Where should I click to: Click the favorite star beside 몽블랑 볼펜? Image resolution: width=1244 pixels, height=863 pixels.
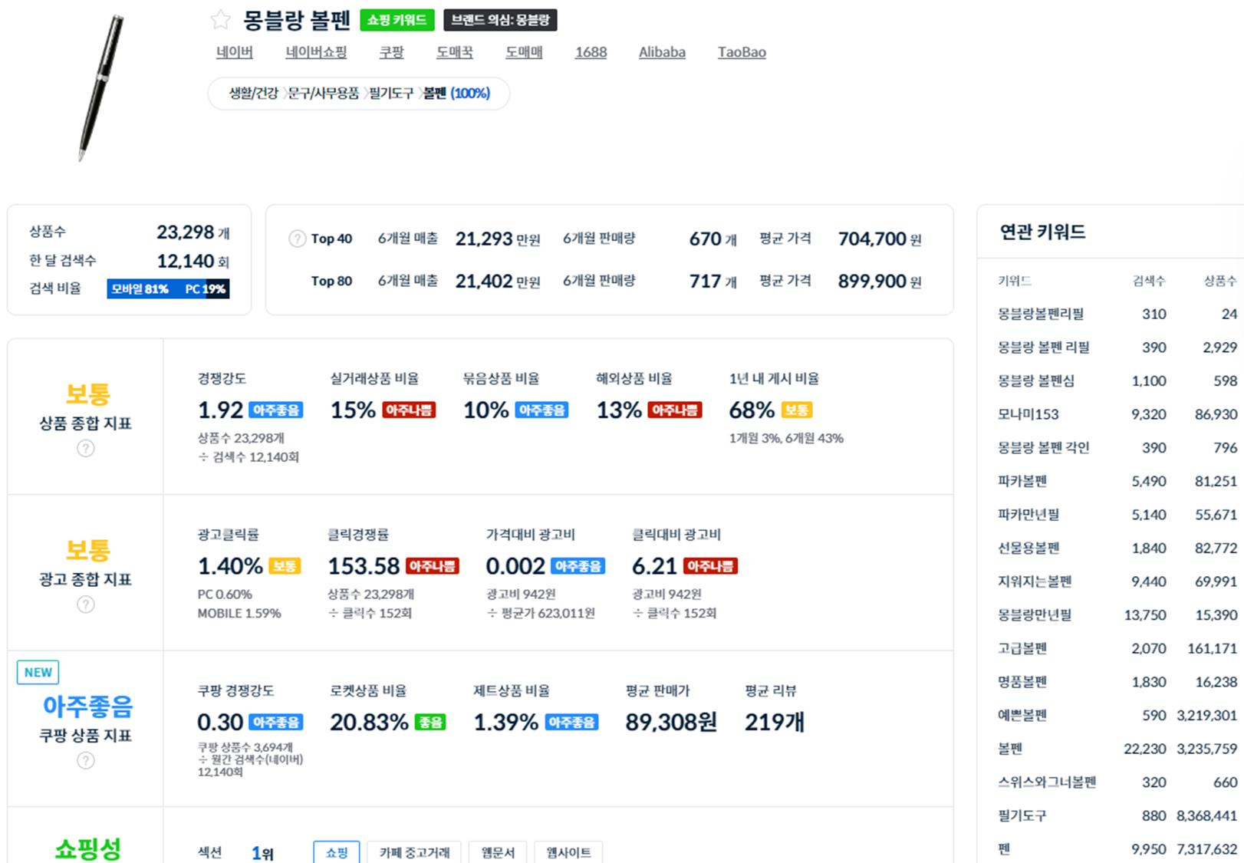pos(221,20)
